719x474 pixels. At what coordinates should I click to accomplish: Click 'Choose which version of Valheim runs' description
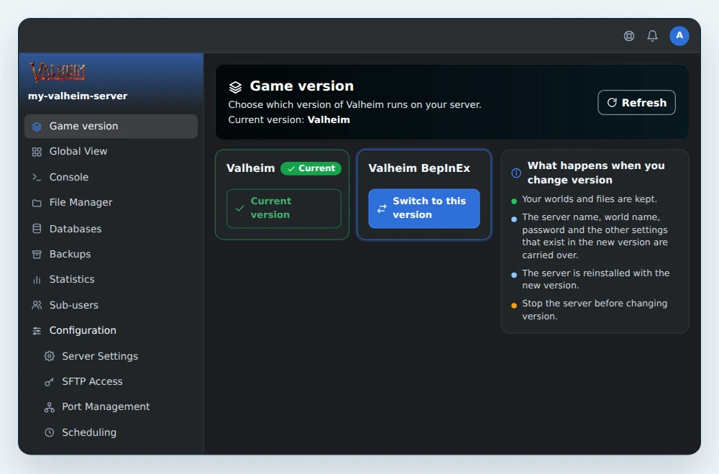point(355,104)
